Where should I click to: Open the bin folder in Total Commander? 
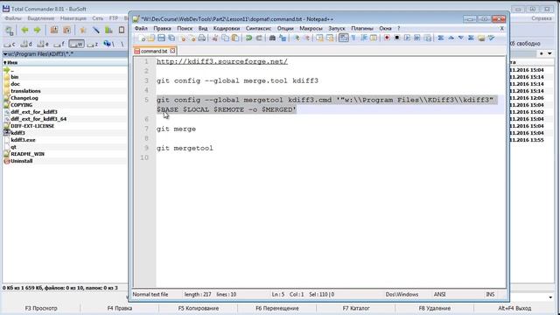[14, 77]
